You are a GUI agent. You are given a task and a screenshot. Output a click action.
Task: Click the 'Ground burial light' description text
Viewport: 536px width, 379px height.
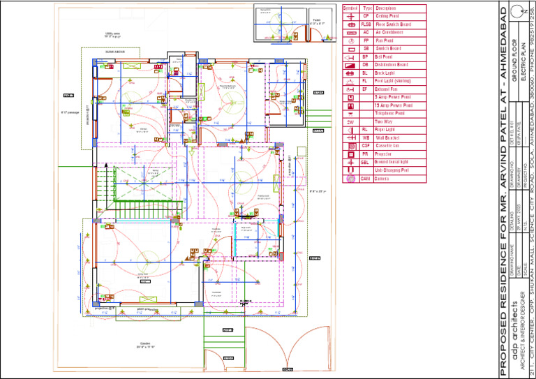(392, 162)
